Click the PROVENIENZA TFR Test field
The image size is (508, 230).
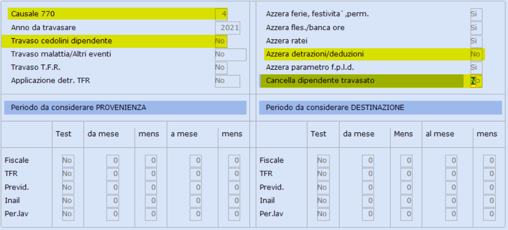click(x=68, y=174)
